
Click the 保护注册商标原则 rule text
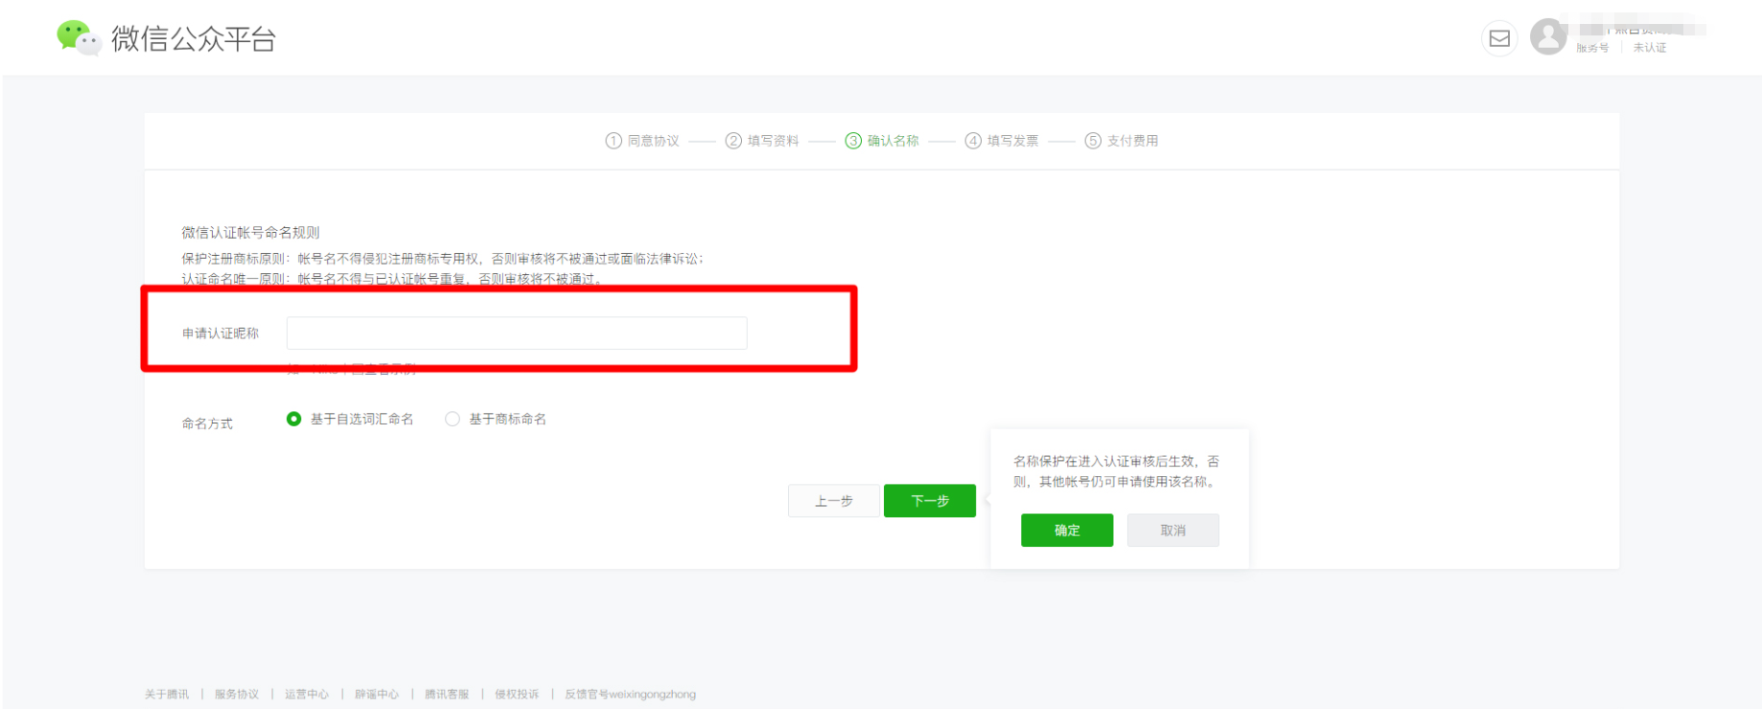coord(443,259)
